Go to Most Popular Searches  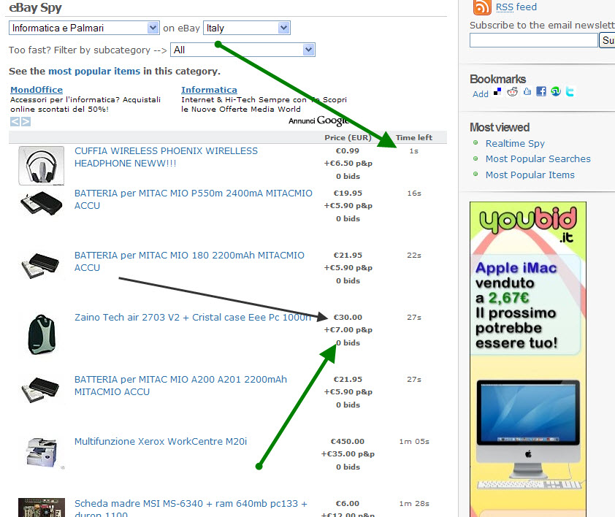pyautogui.click(x=538, y=159)
